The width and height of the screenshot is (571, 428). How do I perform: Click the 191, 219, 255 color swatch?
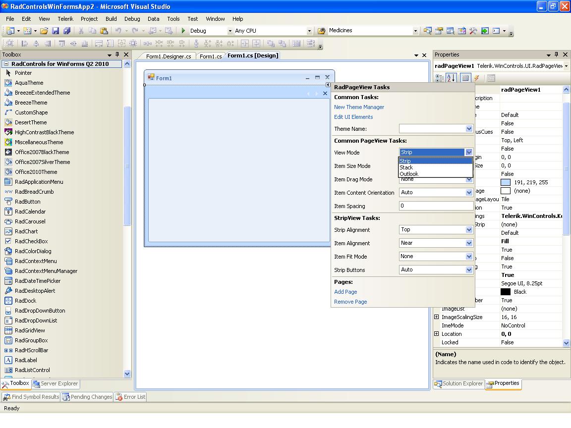[506, 182]
